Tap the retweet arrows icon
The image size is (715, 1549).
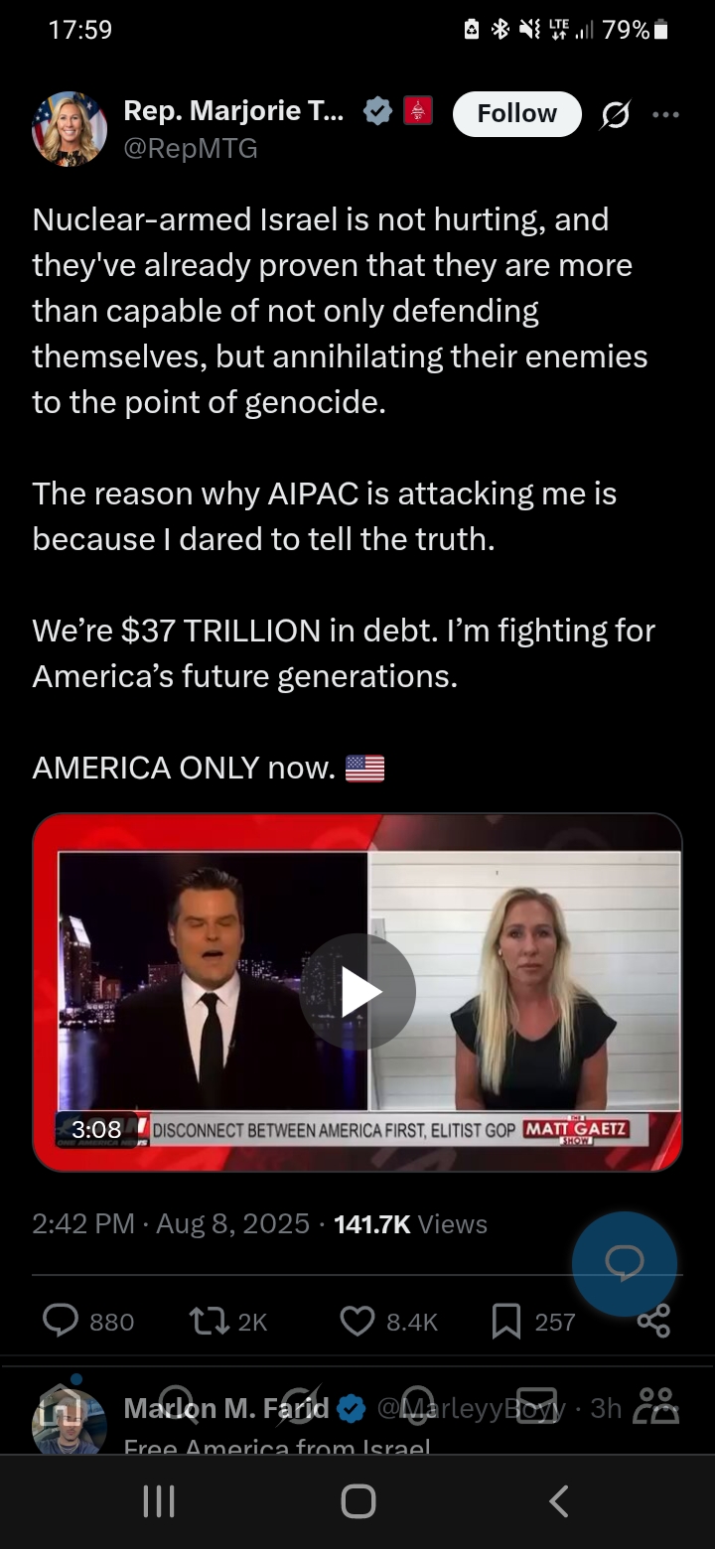coord(207,1321)
